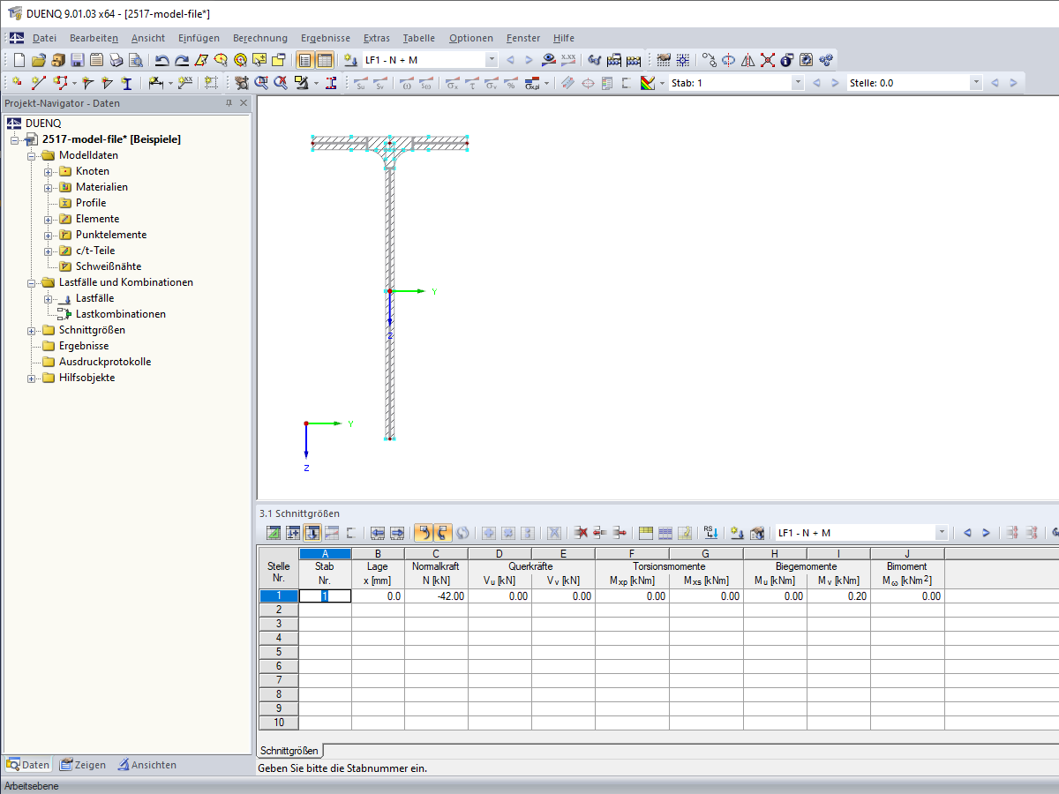Screen dimensions: 1059x794
Task: Click the rotate tool icon
Action: [729, 60]
